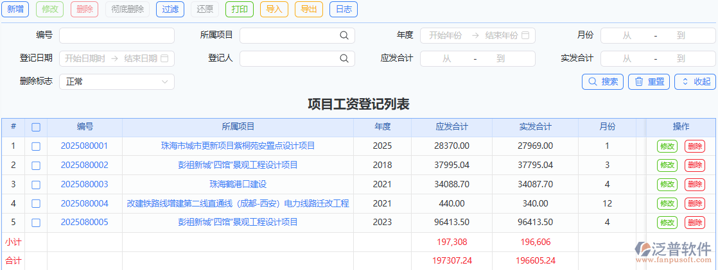
Task: Click the 月份 from field
Action: (x=627, y=35)
